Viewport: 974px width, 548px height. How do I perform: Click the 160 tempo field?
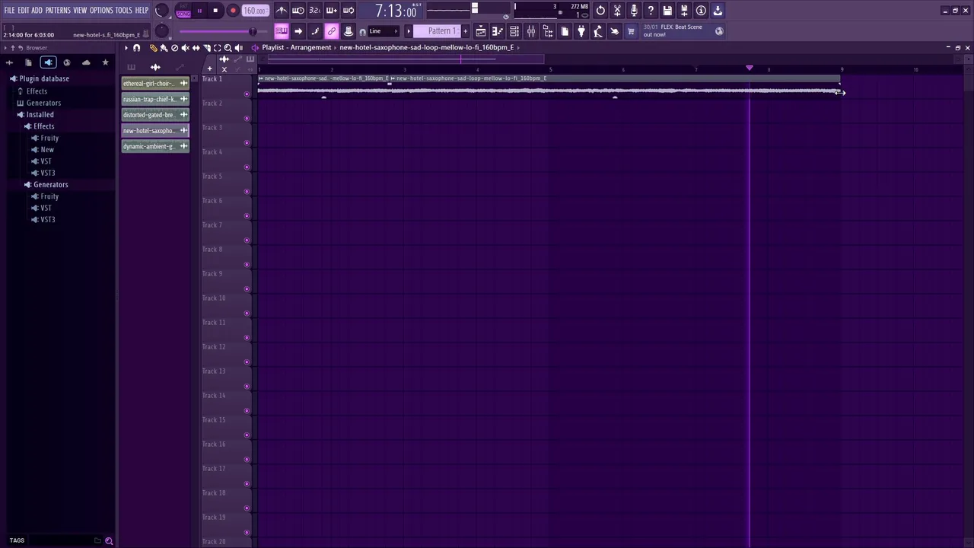click(x=255, y=11)
